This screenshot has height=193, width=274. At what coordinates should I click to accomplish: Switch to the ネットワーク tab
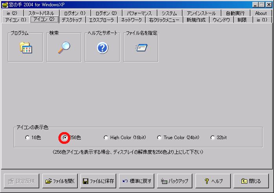(132, 20)
